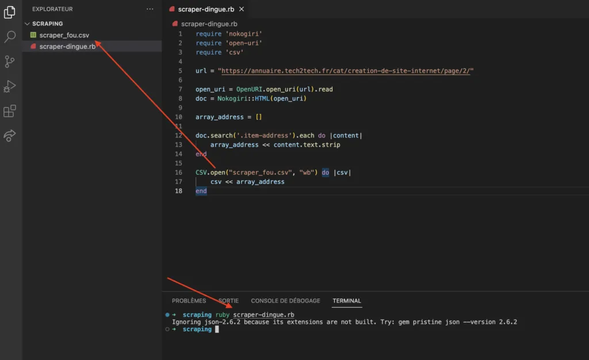Click "require 'csv'" on line 3

pyautogui.click(x=219, y=52)
